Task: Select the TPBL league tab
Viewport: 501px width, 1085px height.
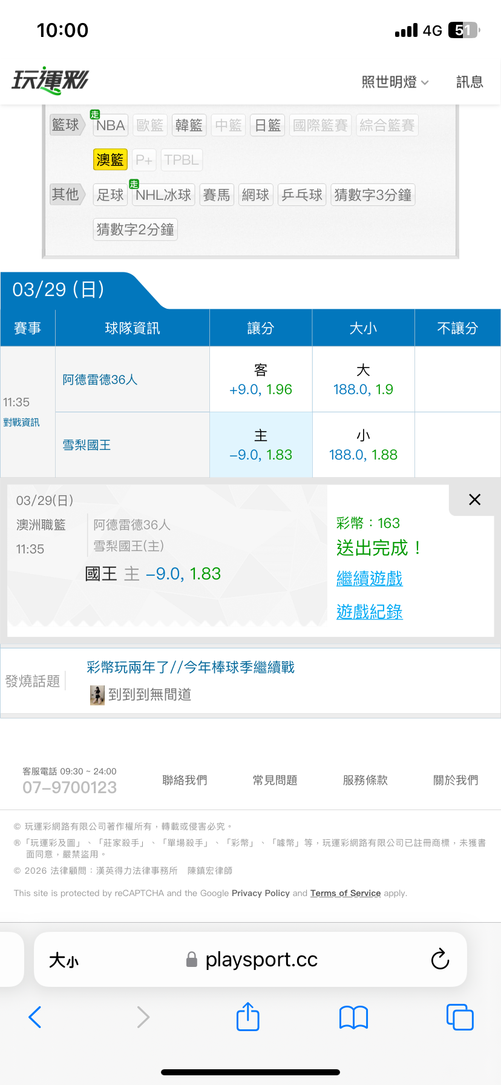Action: click(x=182, y=160)
